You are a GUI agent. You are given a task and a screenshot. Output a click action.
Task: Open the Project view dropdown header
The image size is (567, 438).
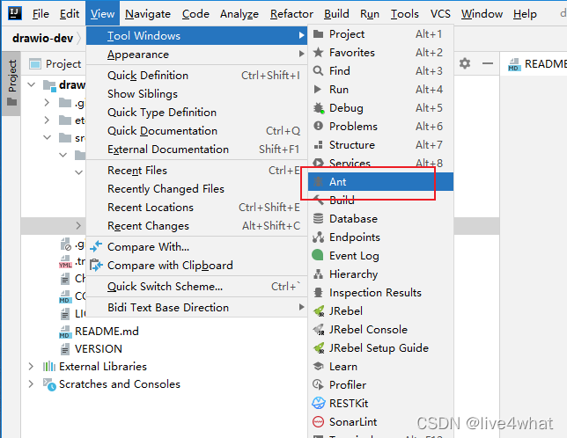pos(55,64)
